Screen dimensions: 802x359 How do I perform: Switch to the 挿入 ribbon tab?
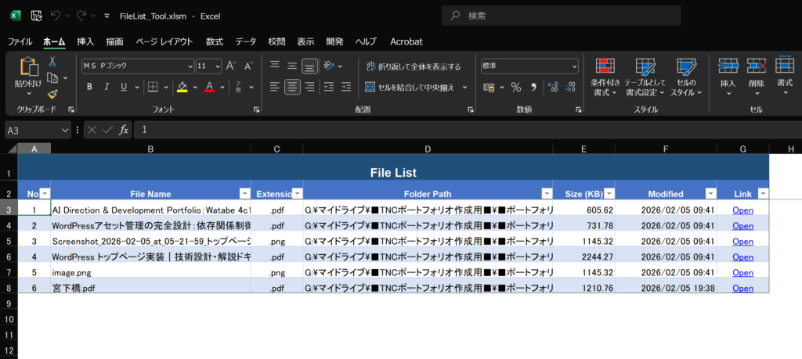85,41
